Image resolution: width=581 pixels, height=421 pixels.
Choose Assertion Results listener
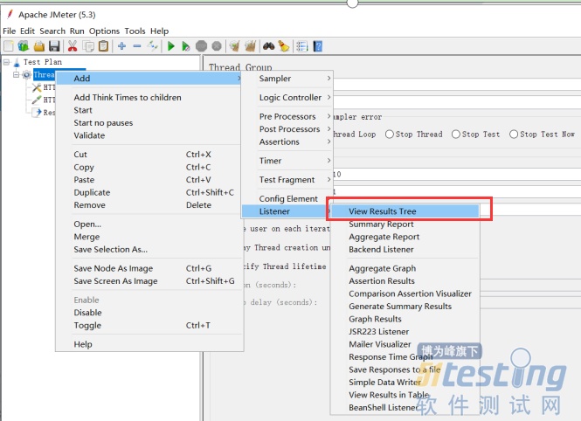coord(405,281)
